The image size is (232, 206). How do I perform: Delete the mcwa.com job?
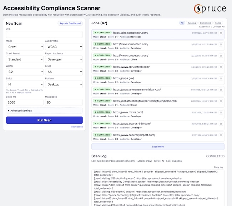(x=221, y=113)
